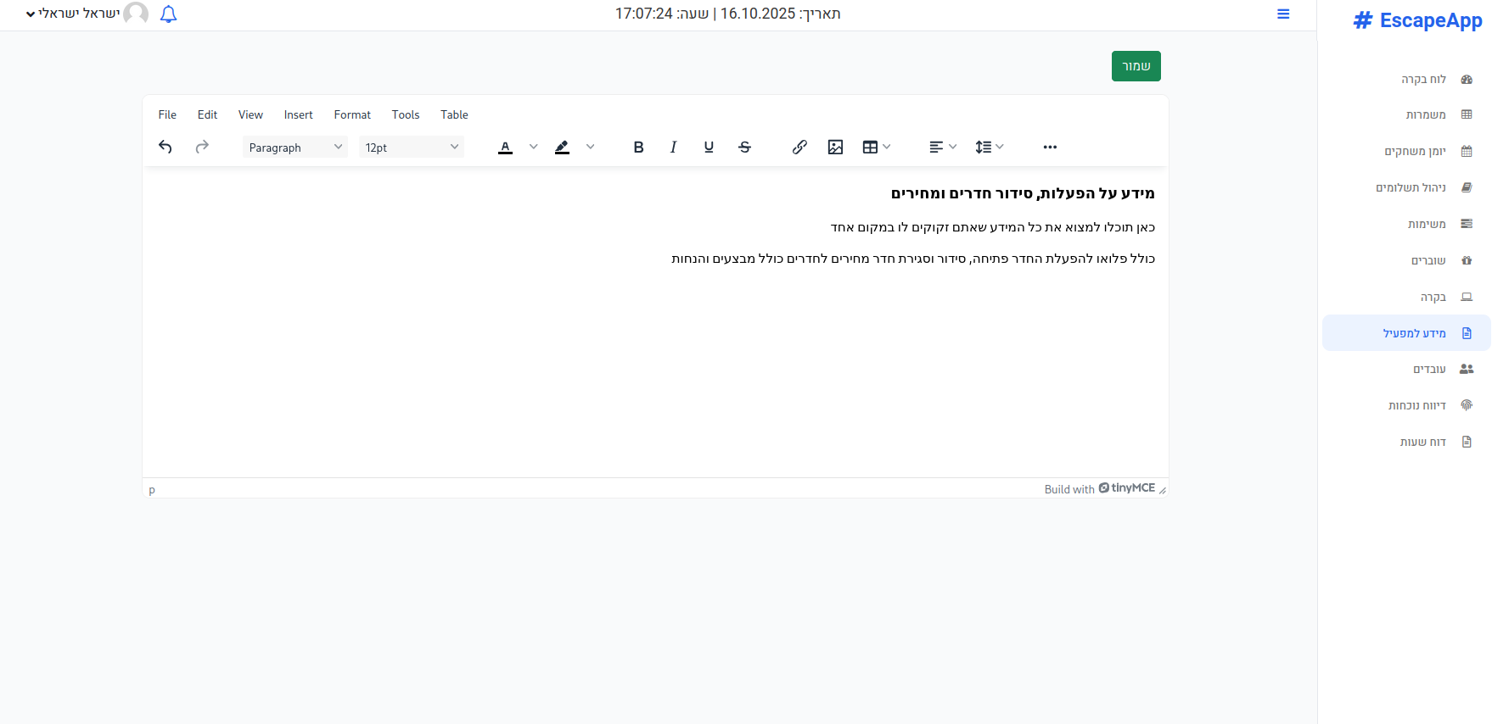
Task: Toggle bold formatting
Action: [638, 148]
